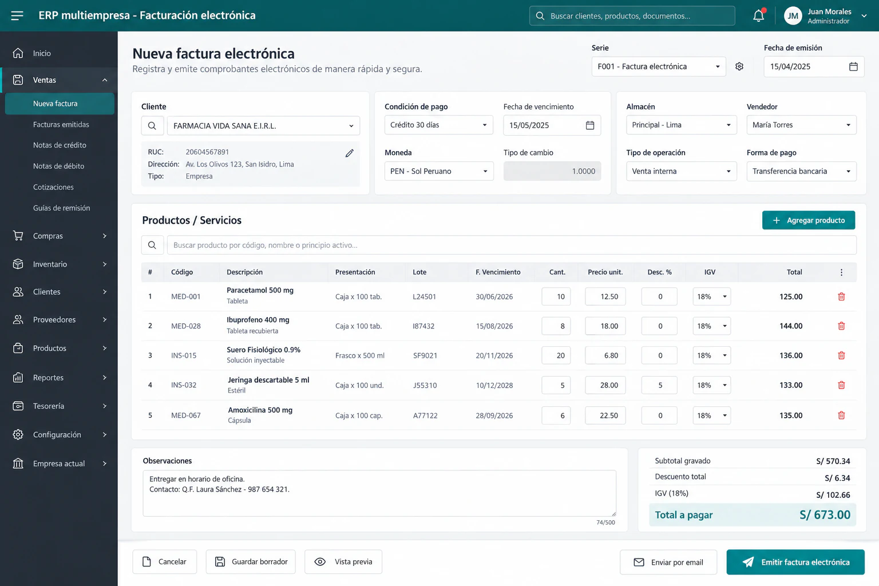Open Guías de remisión
Image resolution: width=879 pixels, height=586 pixels.
pyautogui.click(x=61, y=208)
